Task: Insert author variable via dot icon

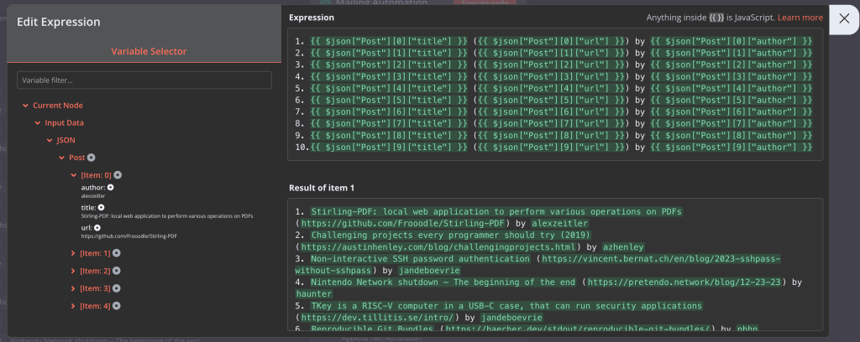Action: click(110, 188)
